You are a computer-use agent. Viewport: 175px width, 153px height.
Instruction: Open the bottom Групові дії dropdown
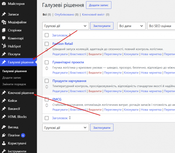coord(66,127)
